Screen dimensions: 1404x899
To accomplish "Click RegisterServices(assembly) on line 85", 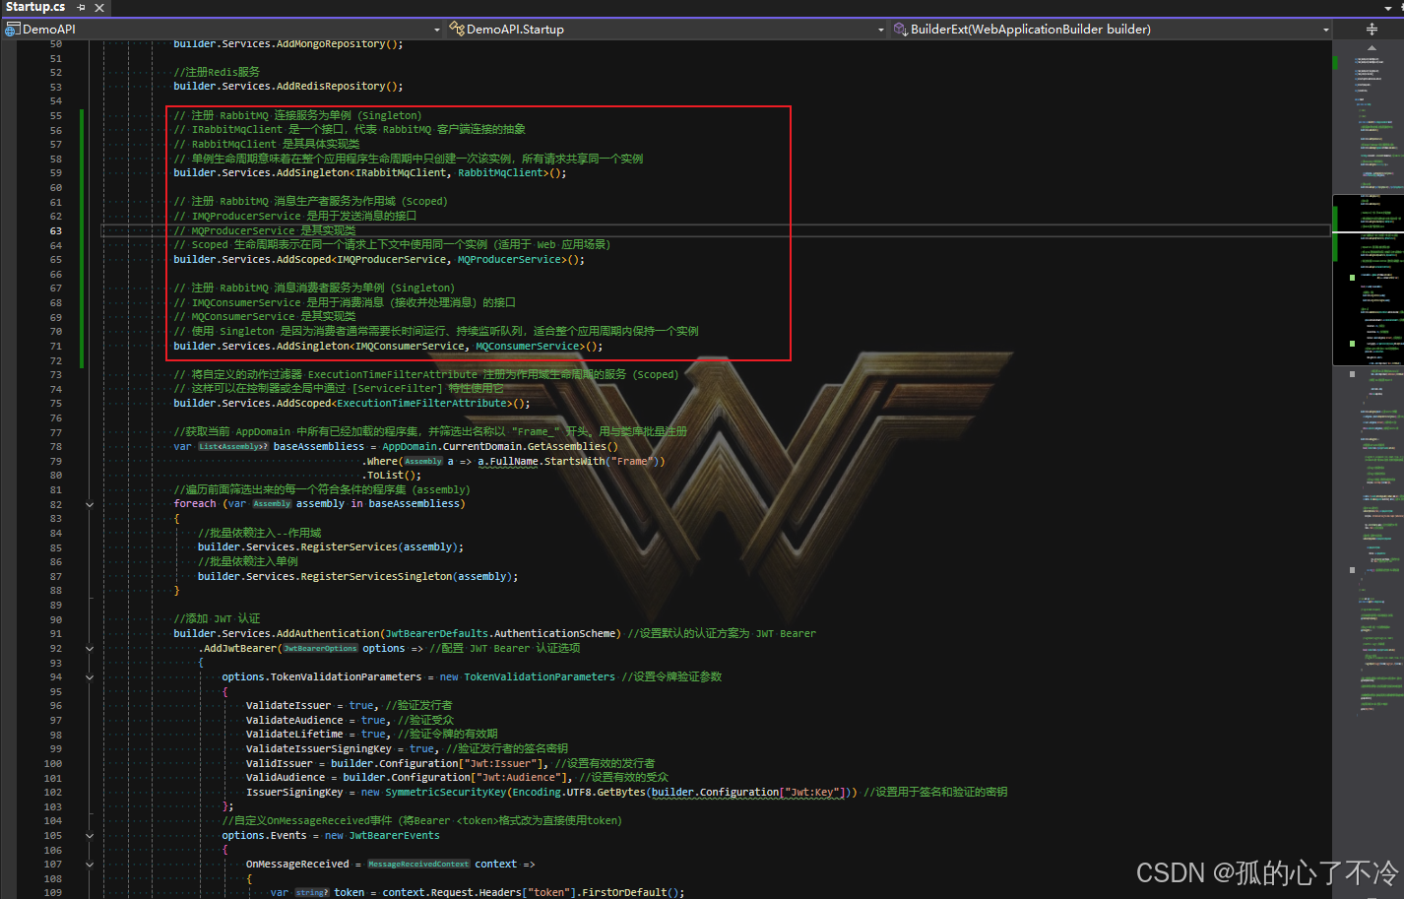I will pyautogui.click(x=378, y=547).
